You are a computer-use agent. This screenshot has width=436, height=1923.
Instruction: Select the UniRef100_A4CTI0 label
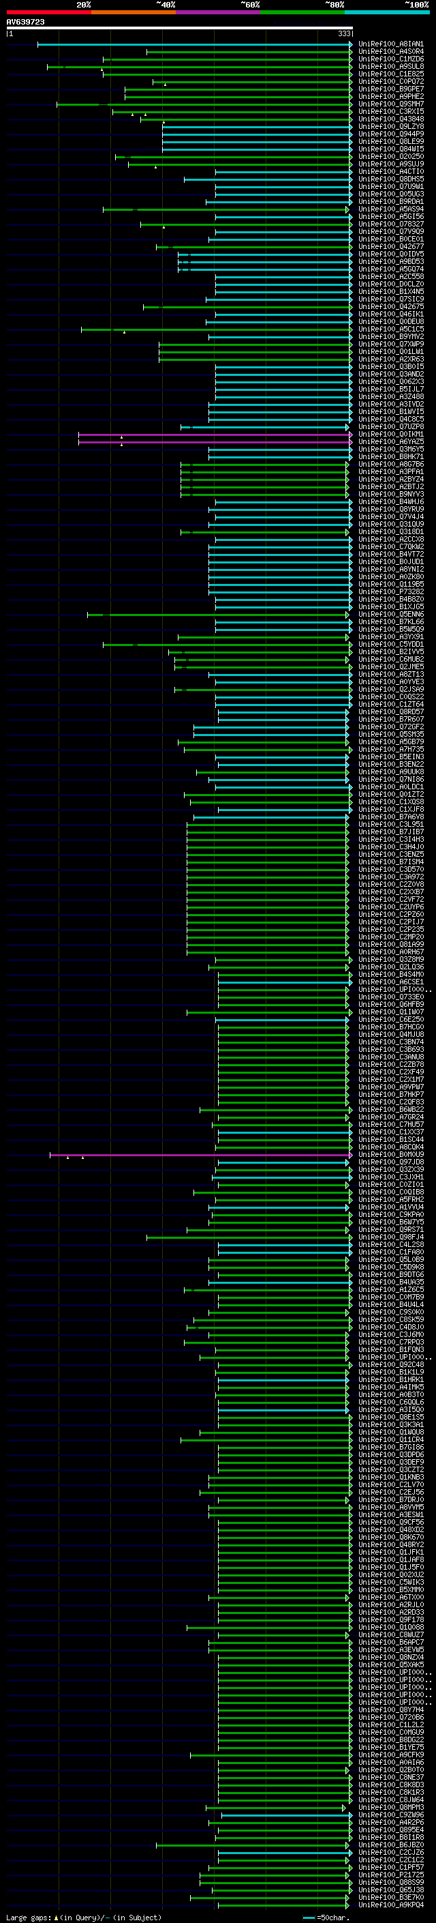click(x=390, y=172)
